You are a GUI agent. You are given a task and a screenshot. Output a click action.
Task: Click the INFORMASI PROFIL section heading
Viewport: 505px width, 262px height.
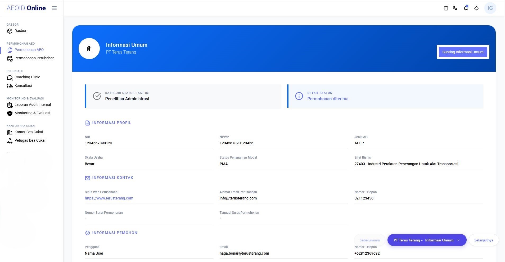click(x=112, y=123)
